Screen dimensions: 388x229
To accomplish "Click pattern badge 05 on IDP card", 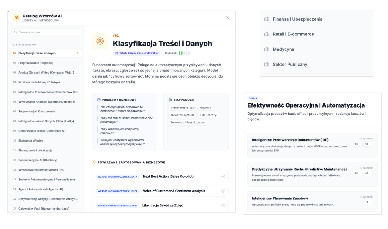I will 357,144.
